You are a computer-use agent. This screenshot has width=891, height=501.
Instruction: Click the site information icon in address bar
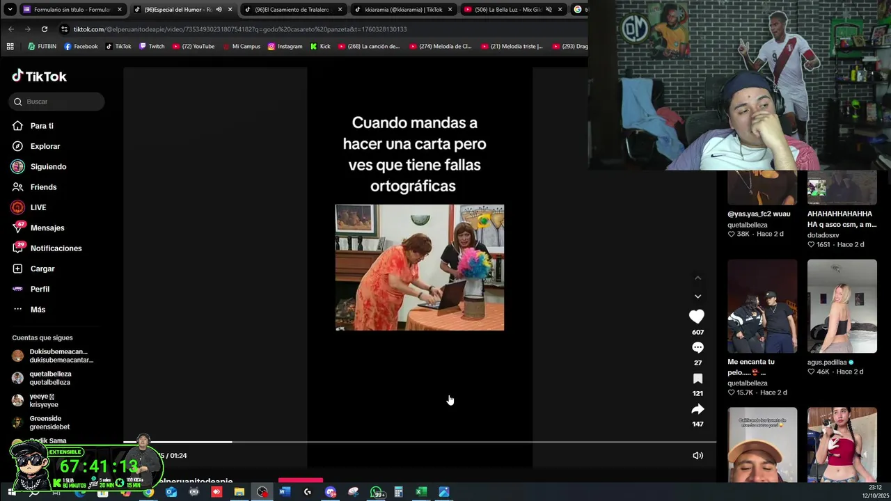point(64,29)
